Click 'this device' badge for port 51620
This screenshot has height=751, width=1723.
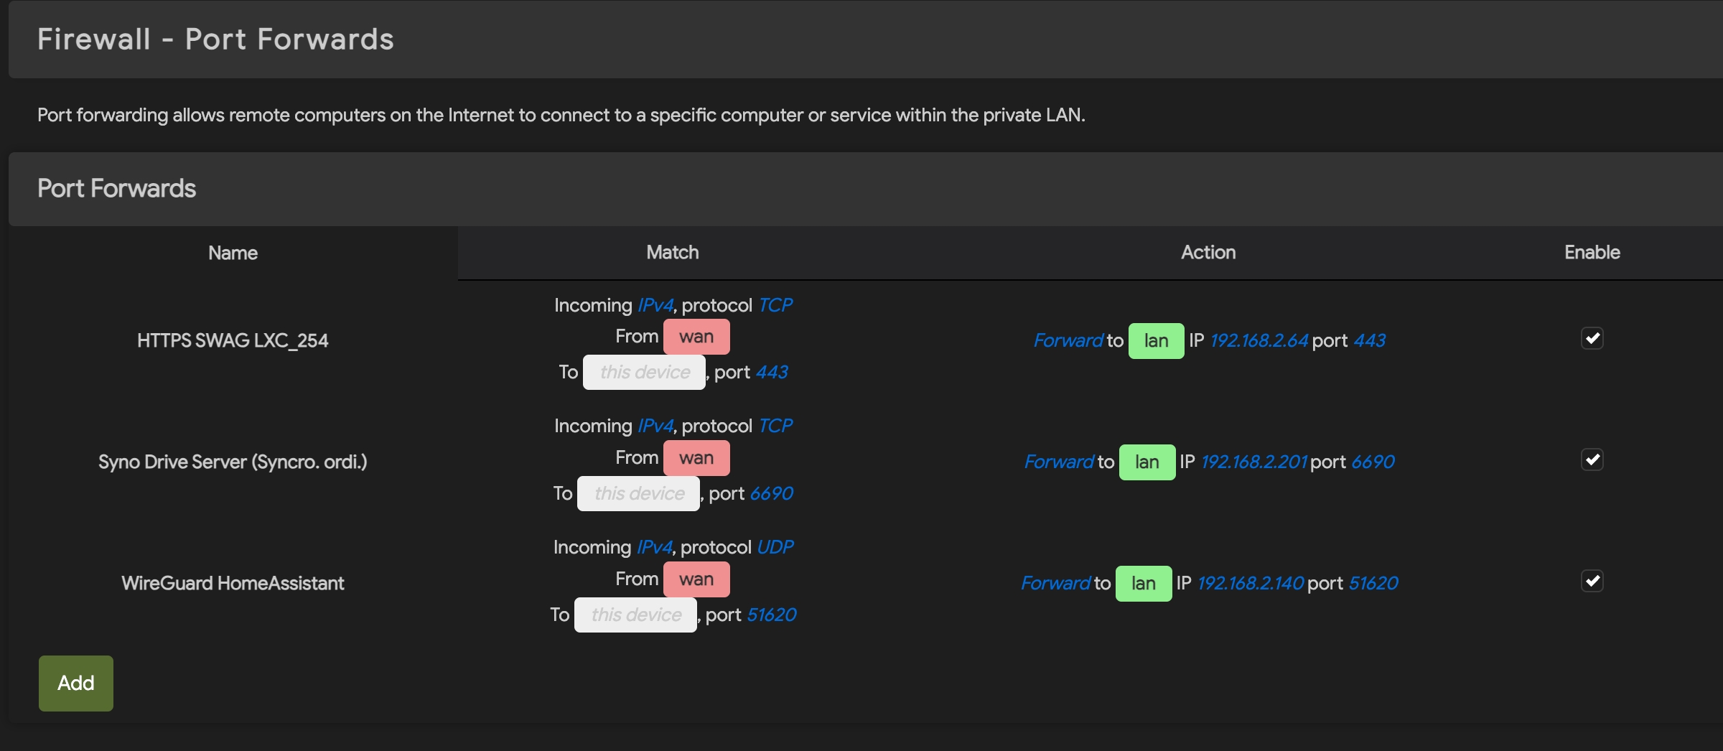point(635,615)
